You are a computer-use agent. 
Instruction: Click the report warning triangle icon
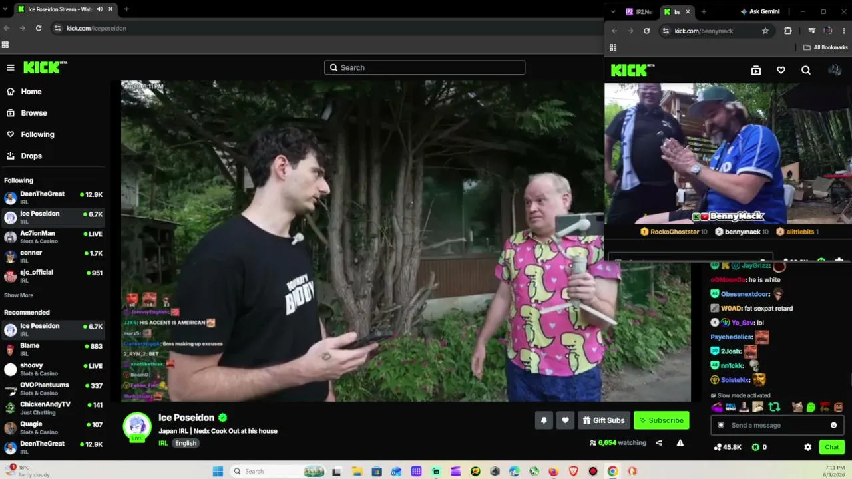pos(680,443)
